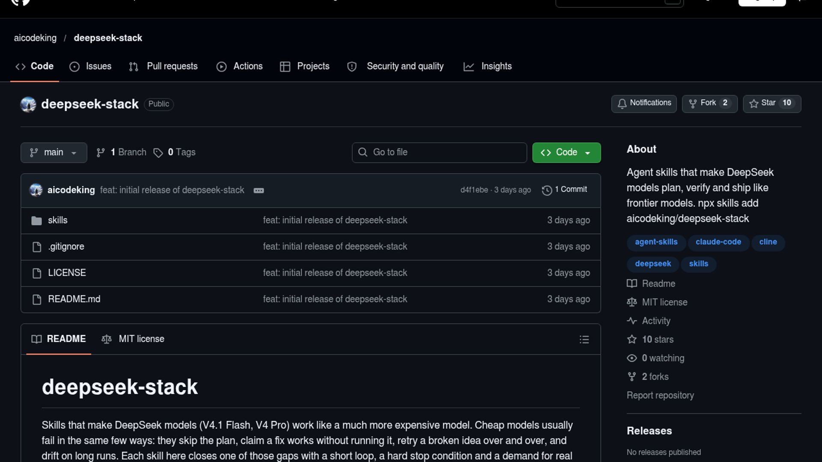Click Report repository link
This screenshot has height=462, width=822.
click(660, 396)
